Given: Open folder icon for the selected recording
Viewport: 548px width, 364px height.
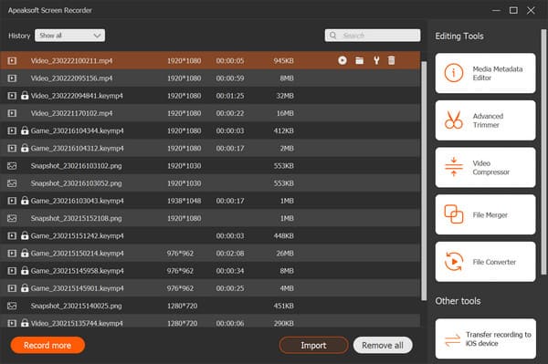Looking at the screenshot, I should pyautogui.click(x=359, y=60).
